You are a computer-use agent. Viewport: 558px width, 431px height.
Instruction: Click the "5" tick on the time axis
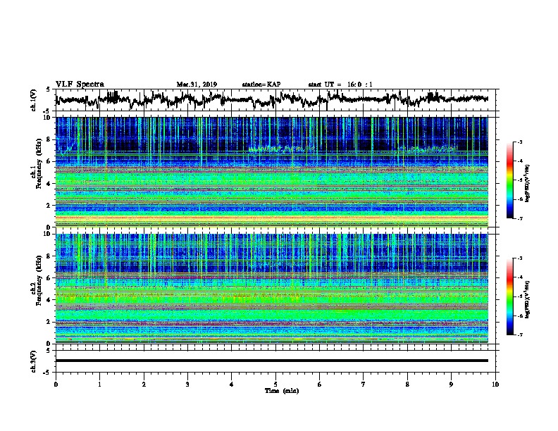click(275, 384)
